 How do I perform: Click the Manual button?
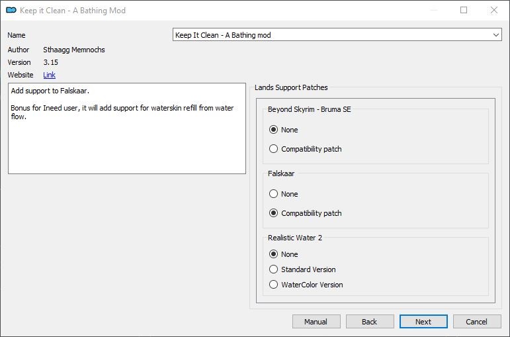tap(316, 322)
